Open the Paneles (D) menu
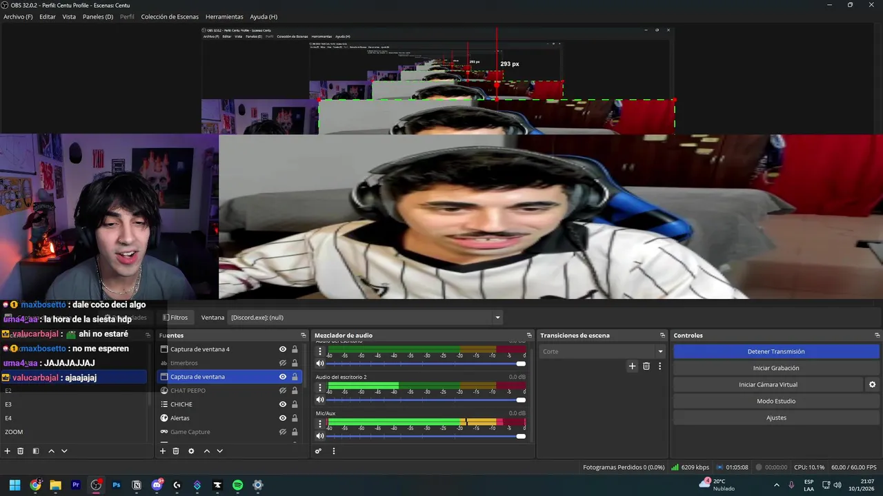883x496 pixels. pyautogui.click(x=98, y=17)
